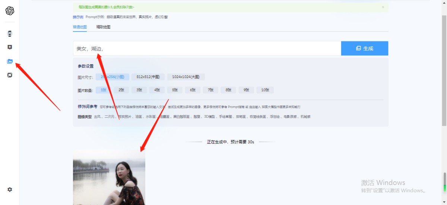Open the settings gear in the sidebar
The width and height of the screenshot is (447, 205).
coord(10,189)
